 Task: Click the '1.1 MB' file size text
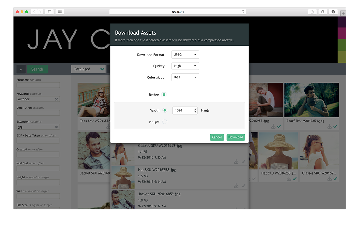143,152
